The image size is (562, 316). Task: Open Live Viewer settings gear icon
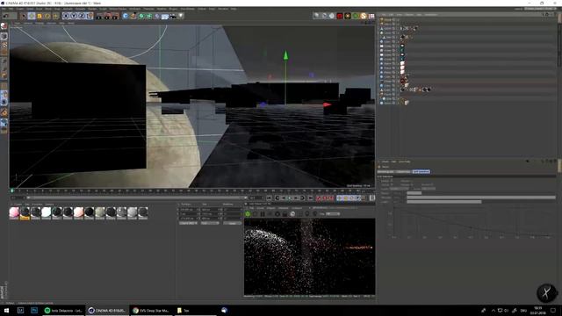pyautogui.click(x=277, y=214)
